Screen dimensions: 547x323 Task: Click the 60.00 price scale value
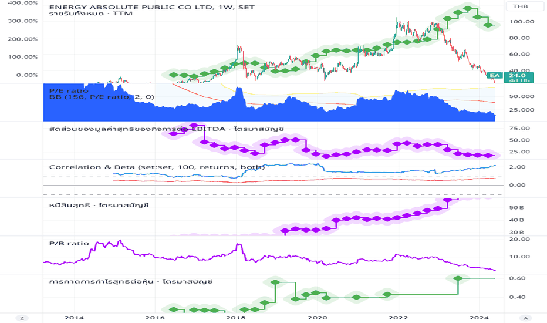point(519,54)
